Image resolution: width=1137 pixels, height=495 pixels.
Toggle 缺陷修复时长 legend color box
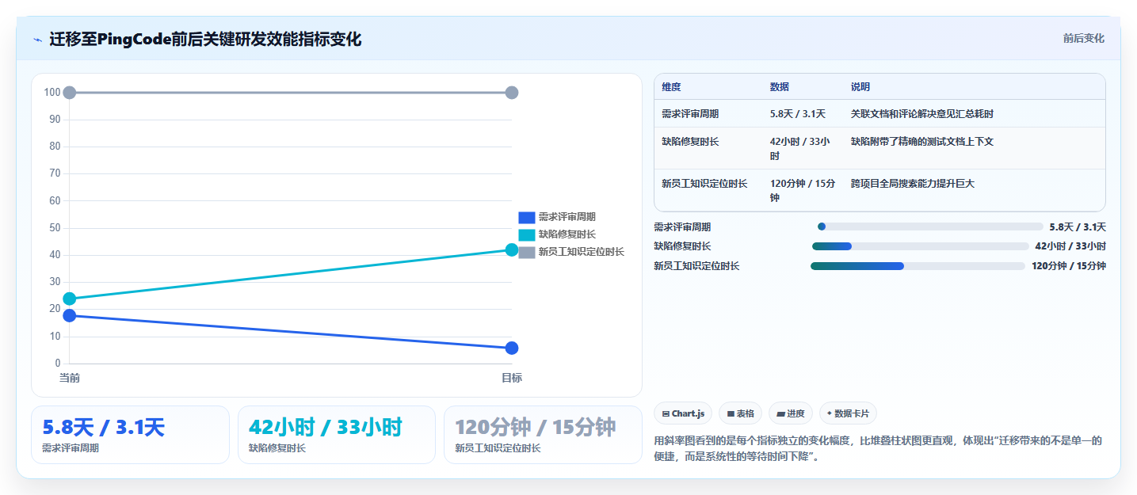pyautogui.click(x=527, y=234)
